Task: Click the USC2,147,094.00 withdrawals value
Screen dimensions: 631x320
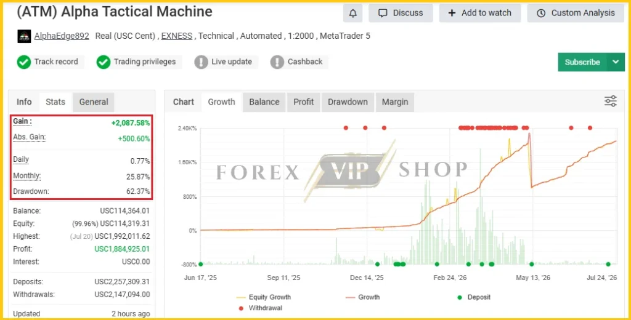Action: pyautogui.click(x=122, y=295)
